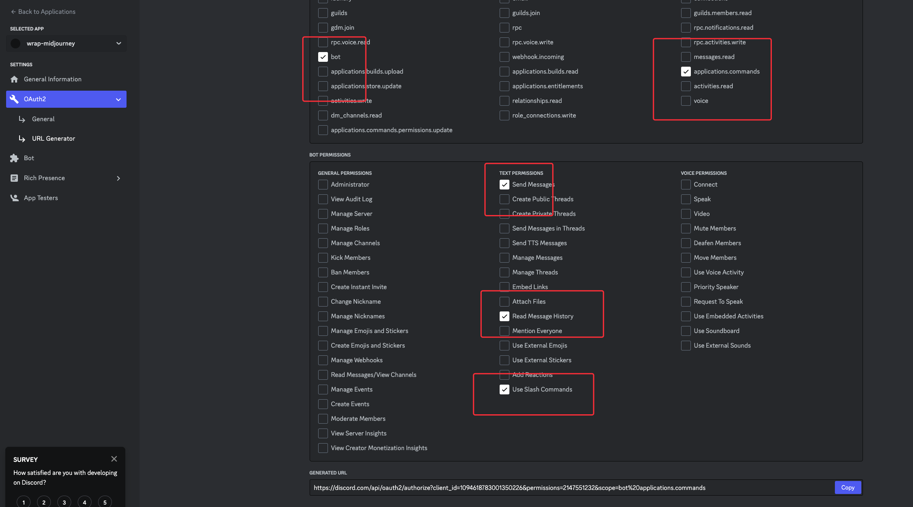Rate the survey with a 3
913x507 pixels.
coord(64,502)
